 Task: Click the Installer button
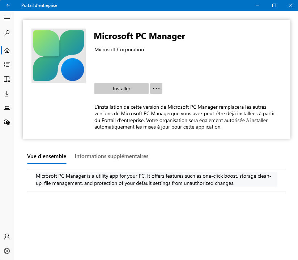(x=122, y=88)
